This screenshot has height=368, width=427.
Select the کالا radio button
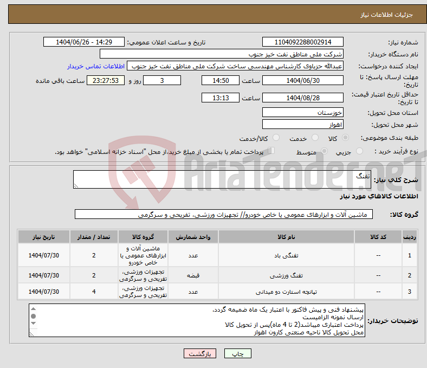point(345,138)
